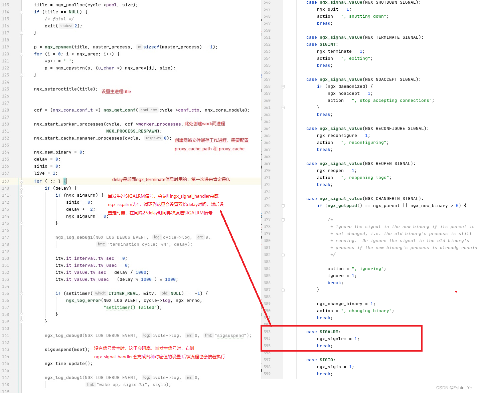Click the 'status:' parameter hint in exit call

coord(66,26)
